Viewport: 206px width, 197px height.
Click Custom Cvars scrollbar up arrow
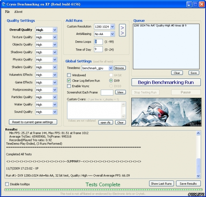(x=123, y=104)
